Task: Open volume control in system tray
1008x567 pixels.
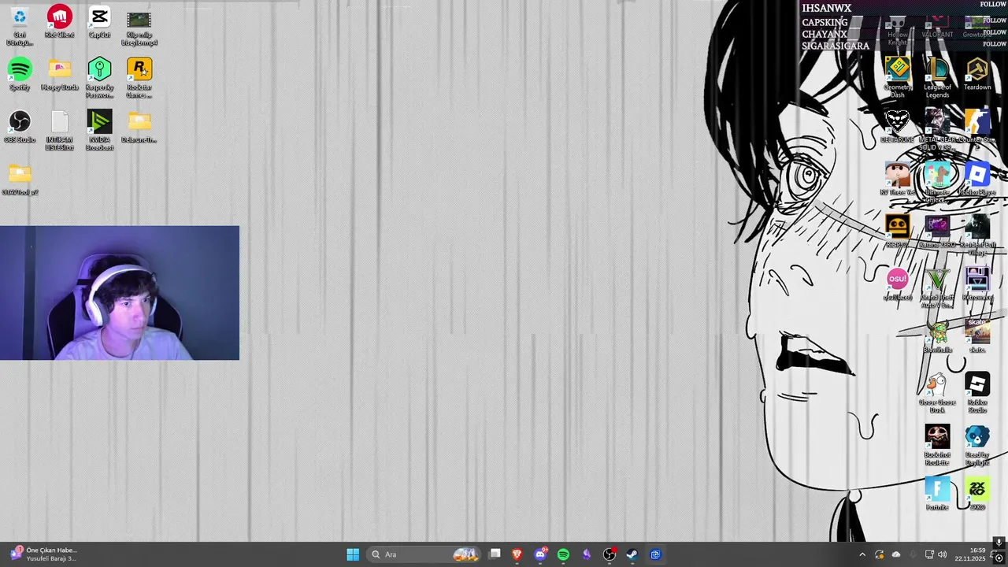Action: coord(943,554)
